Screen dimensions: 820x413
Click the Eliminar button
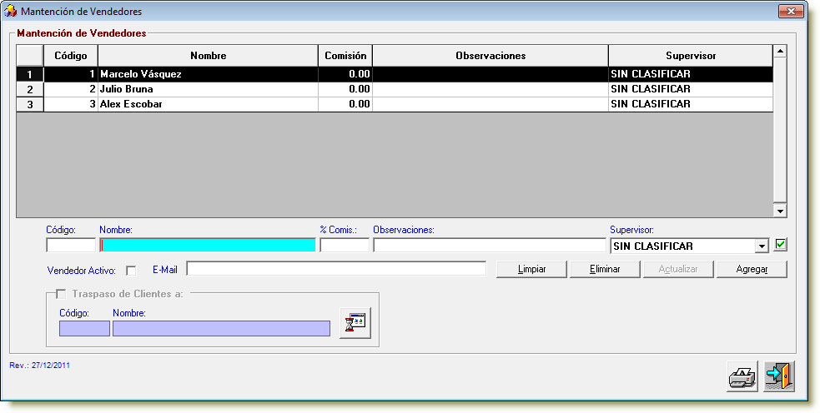[x=605, y=270]
